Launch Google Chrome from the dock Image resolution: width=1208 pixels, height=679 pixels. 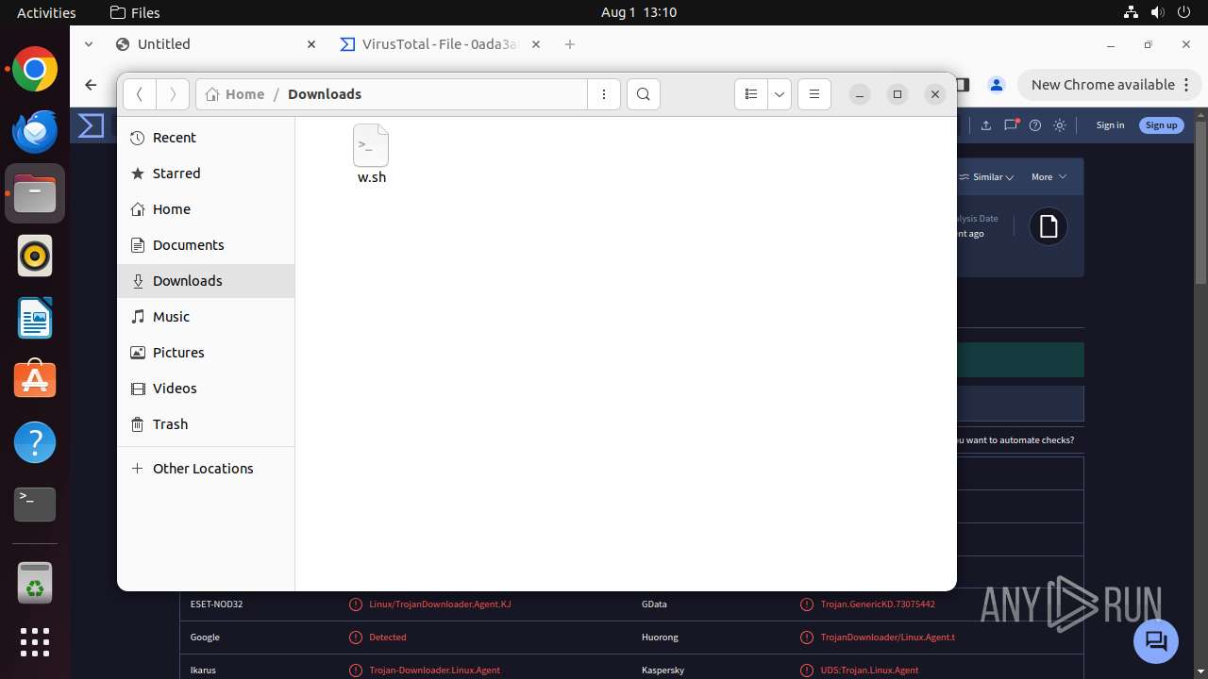tap(35, 69)
